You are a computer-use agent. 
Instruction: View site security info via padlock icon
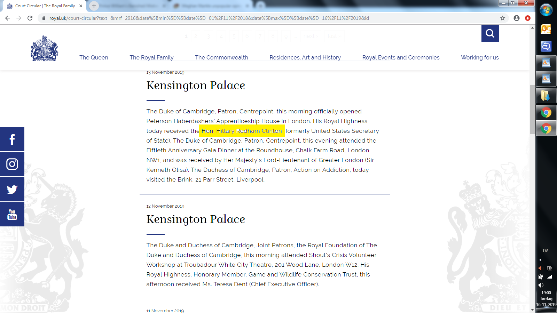pyautogui.click(x=44, y=18)
